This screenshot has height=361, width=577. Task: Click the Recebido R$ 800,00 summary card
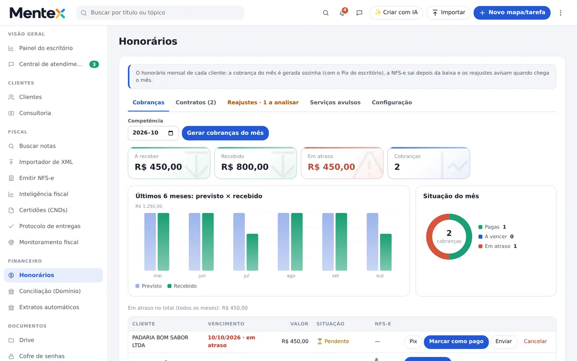[256, 163]
